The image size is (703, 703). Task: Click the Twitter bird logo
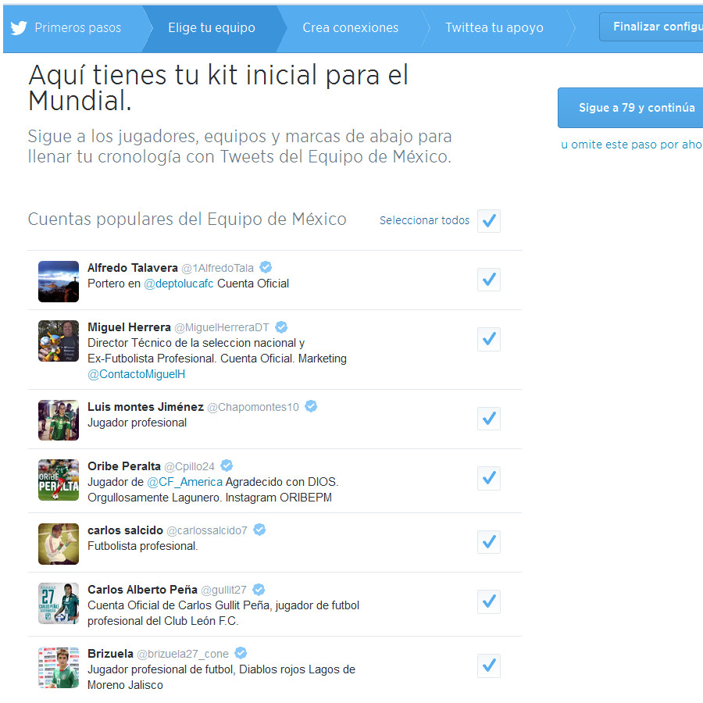17,27
